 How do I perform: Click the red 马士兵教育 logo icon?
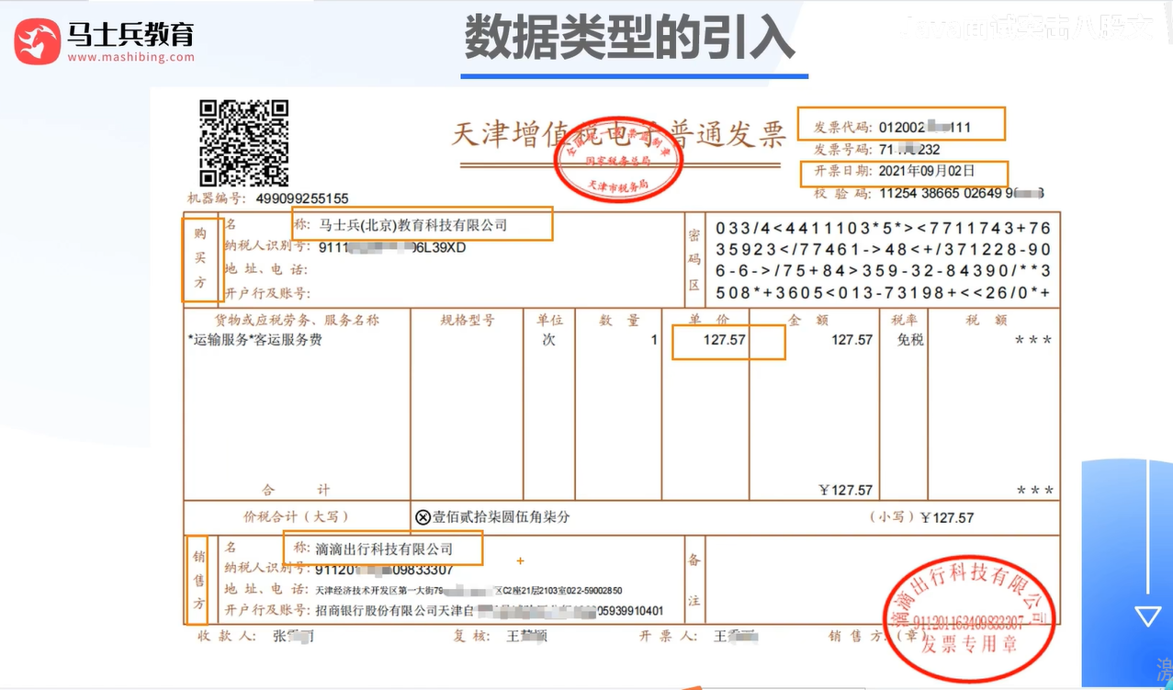point(38,41)
